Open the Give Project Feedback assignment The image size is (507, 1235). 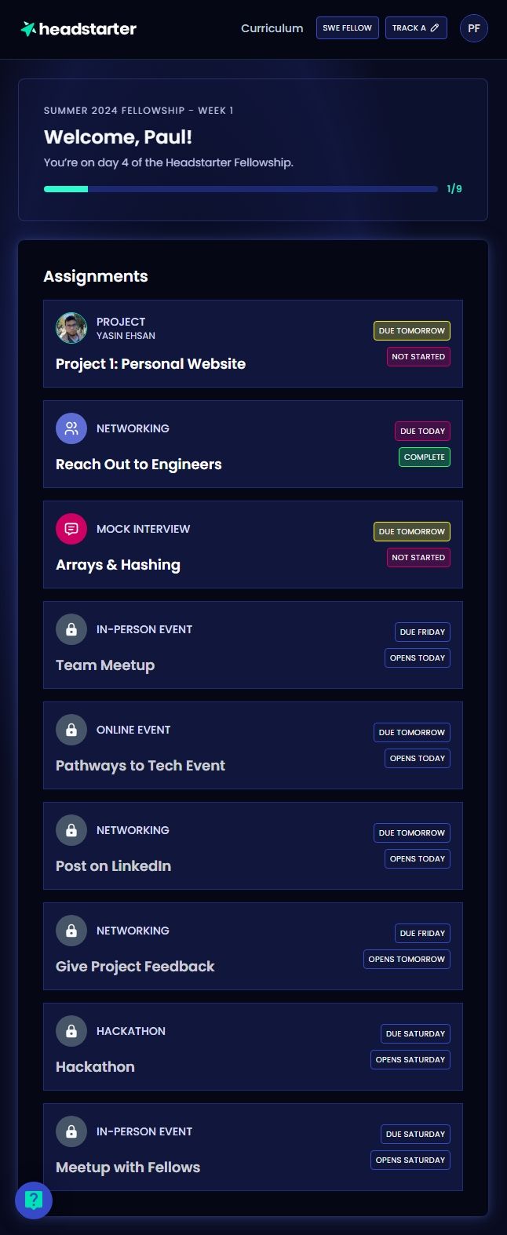pyautogui.click(x=253, y=946)
